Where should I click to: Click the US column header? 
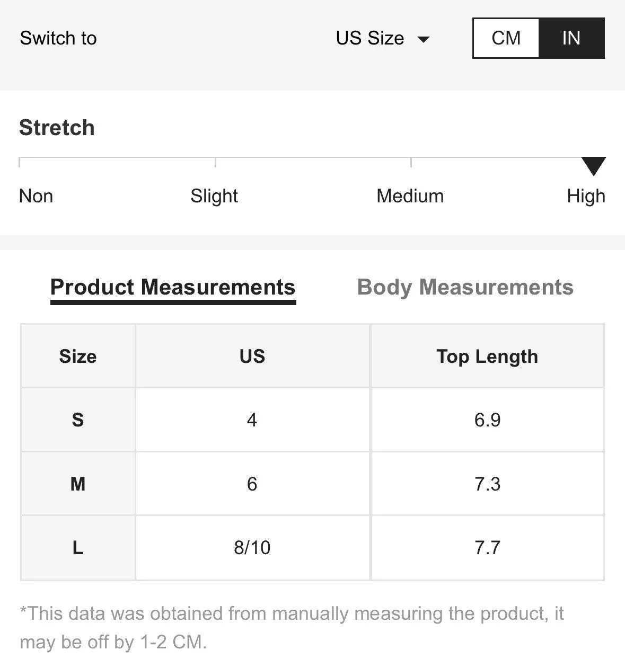point(252,356)
